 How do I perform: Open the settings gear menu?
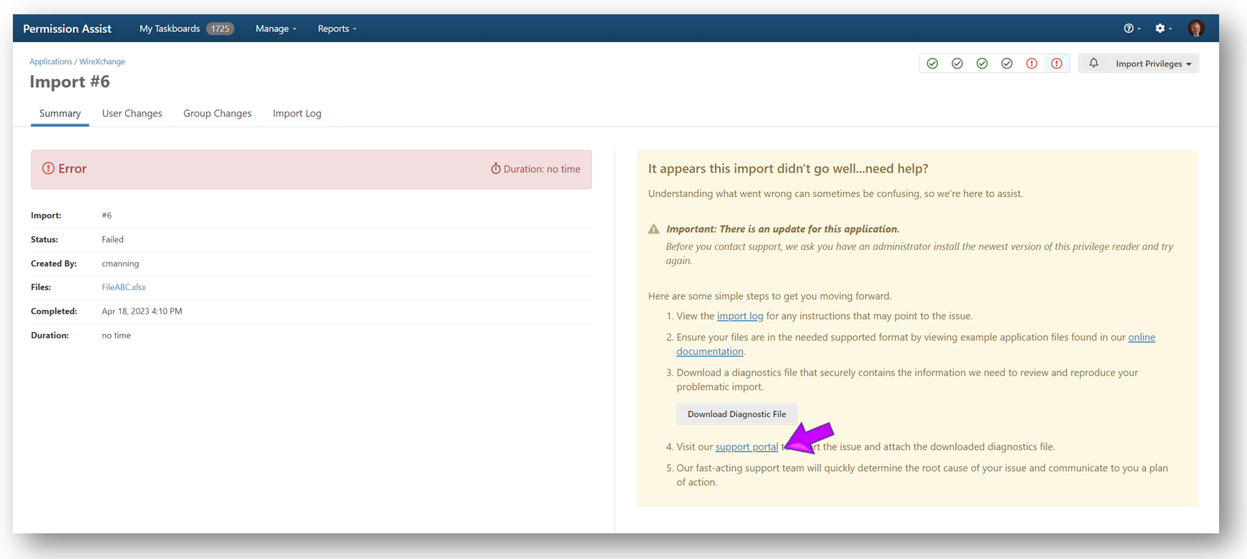point(1163,29)
